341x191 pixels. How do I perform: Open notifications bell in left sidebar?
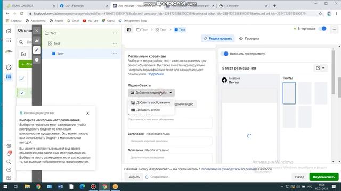point(9,153)
